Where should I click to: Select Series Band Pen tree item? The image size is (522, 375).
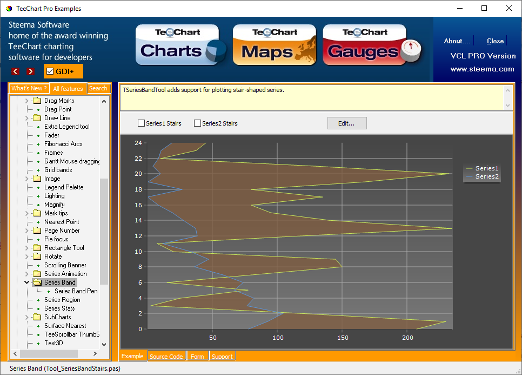pyautogui.click(x=76, y=291)
